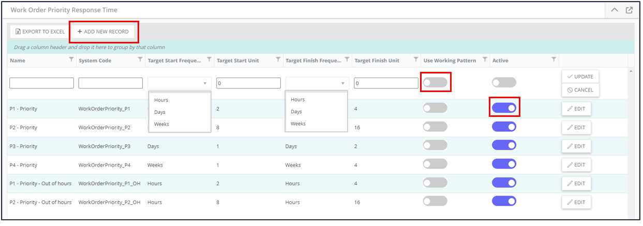This screenshot has width=643, height=226.
Task: Filter the Use Working Pattern column
Action: click(485, 60)
